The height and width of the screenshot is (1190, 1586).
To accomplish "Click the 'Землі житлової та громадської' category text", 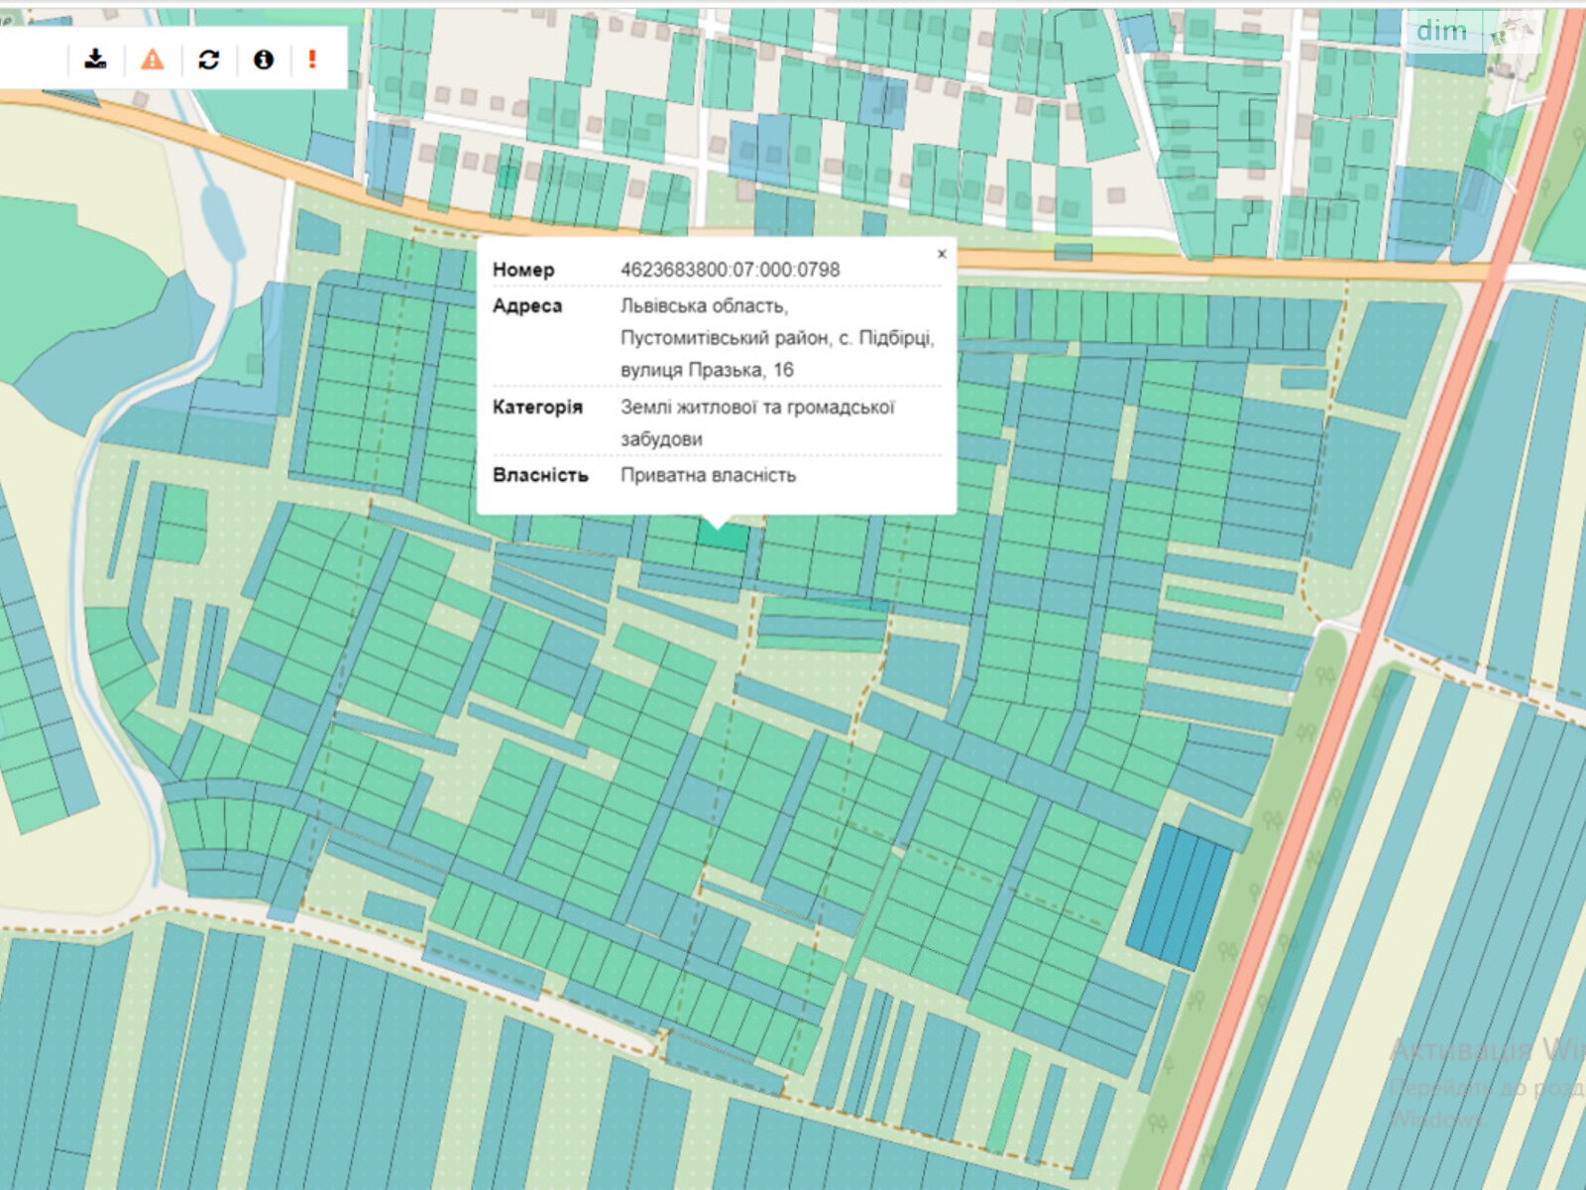I will pos(757,408).
